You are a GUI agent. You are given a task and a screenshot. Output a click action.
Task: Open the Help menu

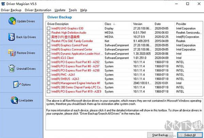84,10
